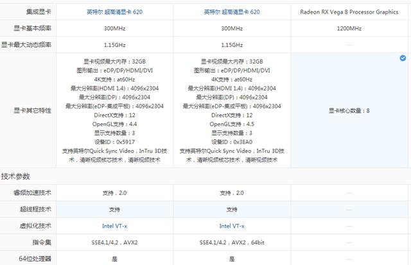
Task: Click the 显卡最大动态频率 row label
Action: point(26,45)
